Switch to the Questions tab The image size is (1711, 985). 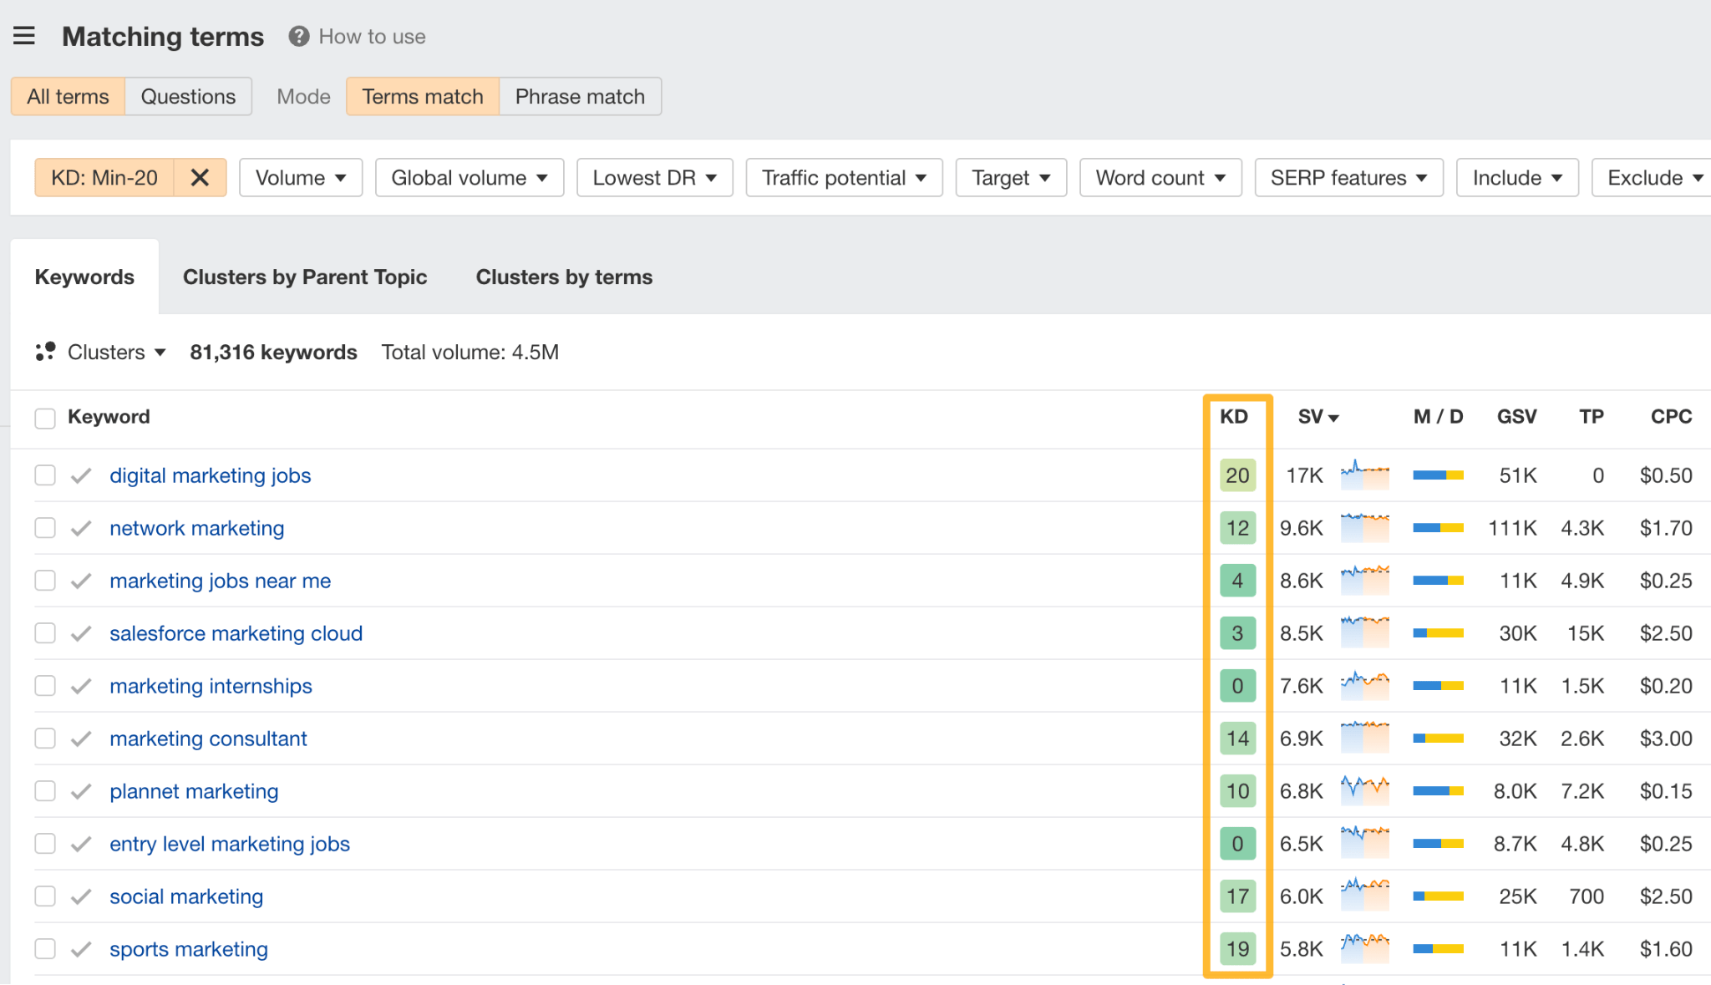pos(188,96)
